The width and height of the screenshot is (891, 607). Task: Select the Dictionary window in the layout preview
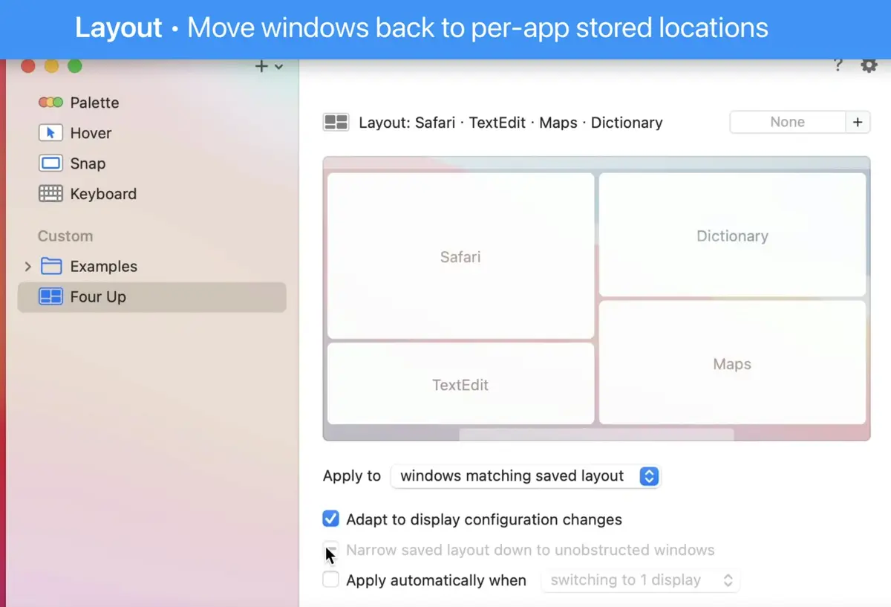pos(732,236)
